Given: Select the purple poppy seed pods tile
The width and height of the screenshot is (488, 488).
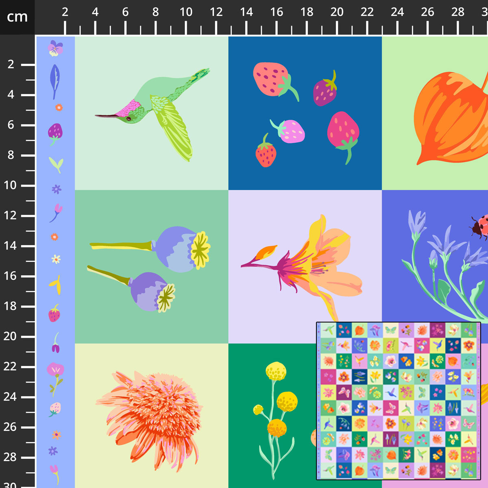Looking at the screenshot, I should point(152,267).
